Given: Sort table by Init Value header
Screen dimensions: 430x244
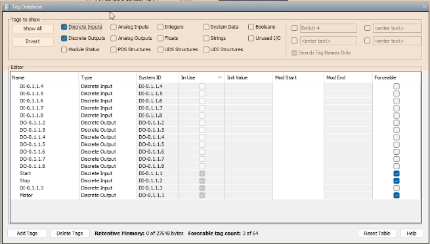Looking at the screenshot, I should click(248, 78).
